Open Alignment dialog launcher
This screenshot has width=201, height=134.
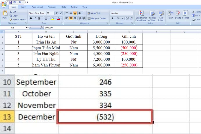coord(107,23)
